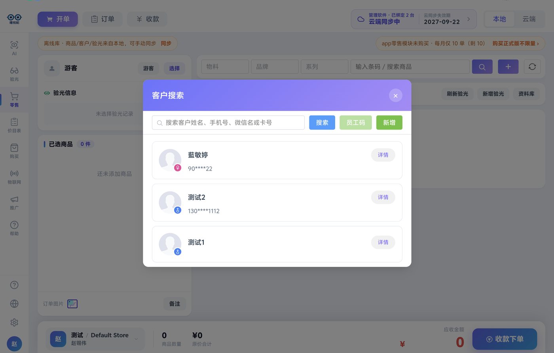
Task: Click the green 新增 customer button
Action: pyautogui.click(x=389, y=122)
